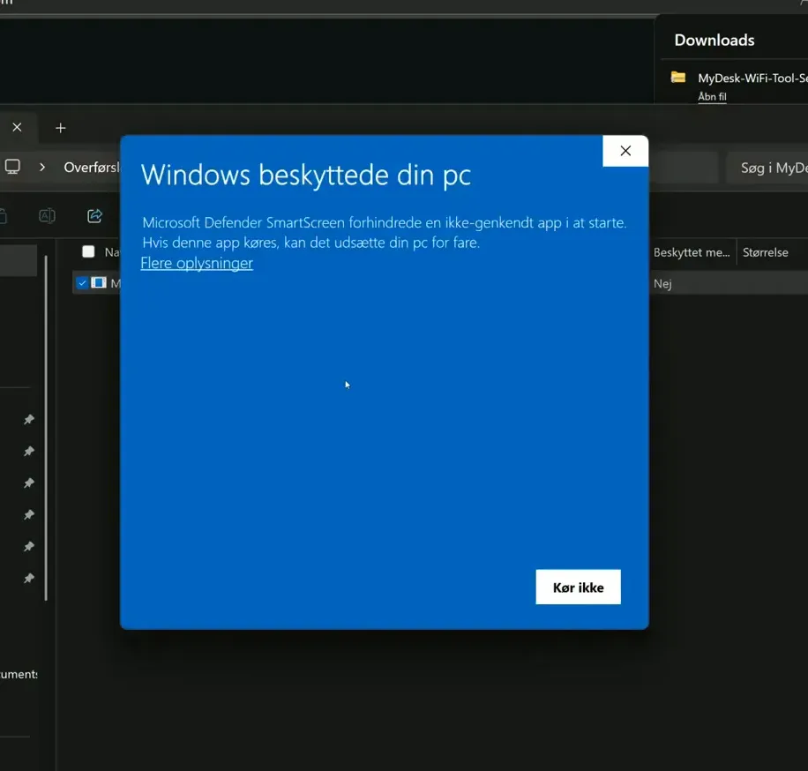Screen dimensions: 808x771
Task: Click the 'Kør ikke' button
Action: click(578, 587)
